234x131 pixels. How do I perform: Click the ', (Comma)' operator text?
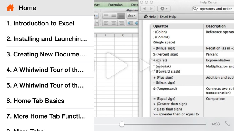[x=161, y=37]
